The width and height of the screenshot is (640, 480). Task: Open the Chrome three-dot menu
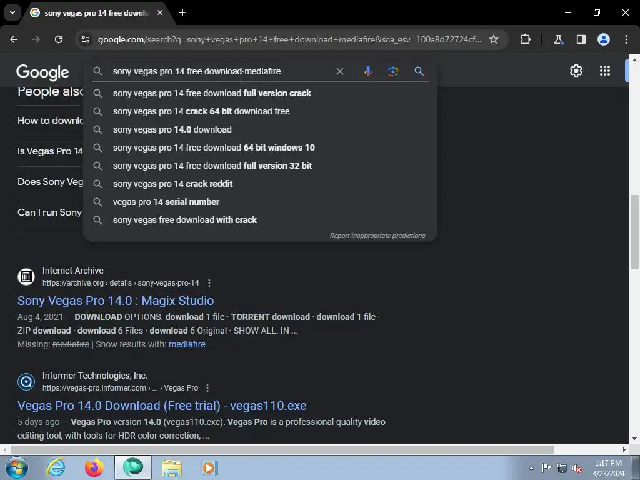point(626,39)
